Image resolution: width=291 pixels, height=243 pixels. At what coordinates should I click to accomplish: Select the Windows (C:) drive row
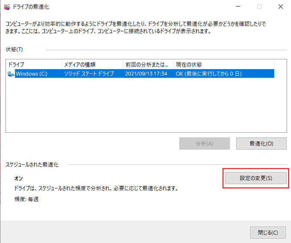pos(141,74)
